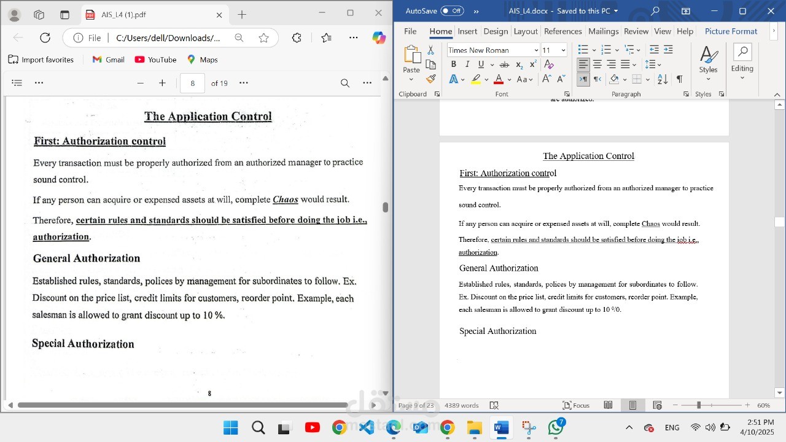This screenshot has width=786, height=442.
Task: Toggle Left-to-Right text direction
Action: [583, 79]
